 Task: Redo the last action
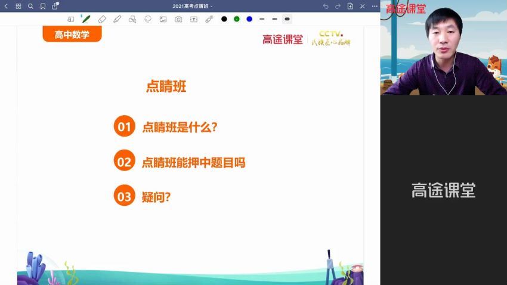pos(338,6)
